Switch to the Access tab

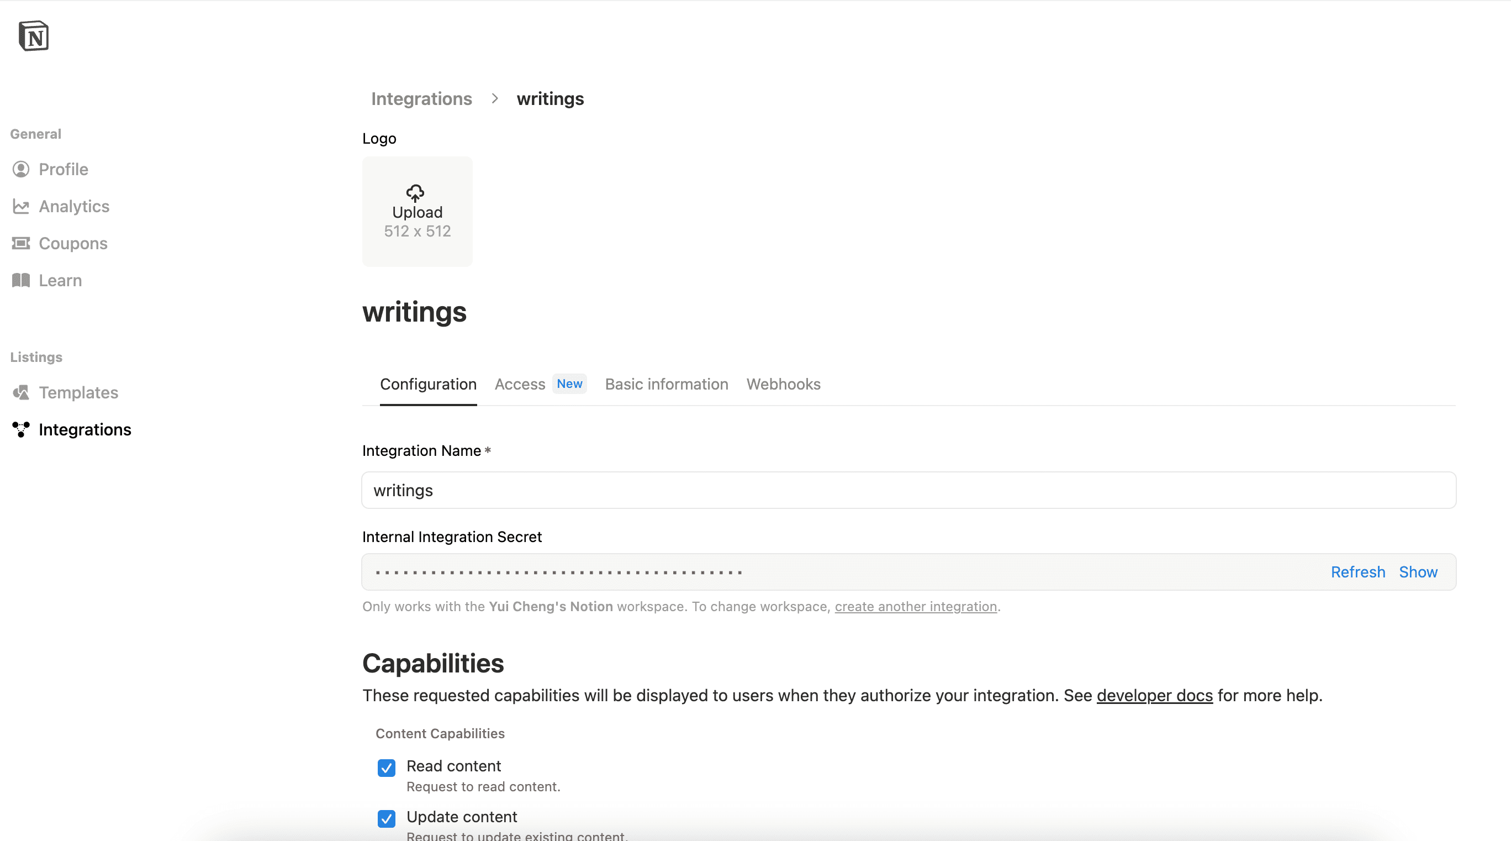pyautogui.click(x=520, y=385)
